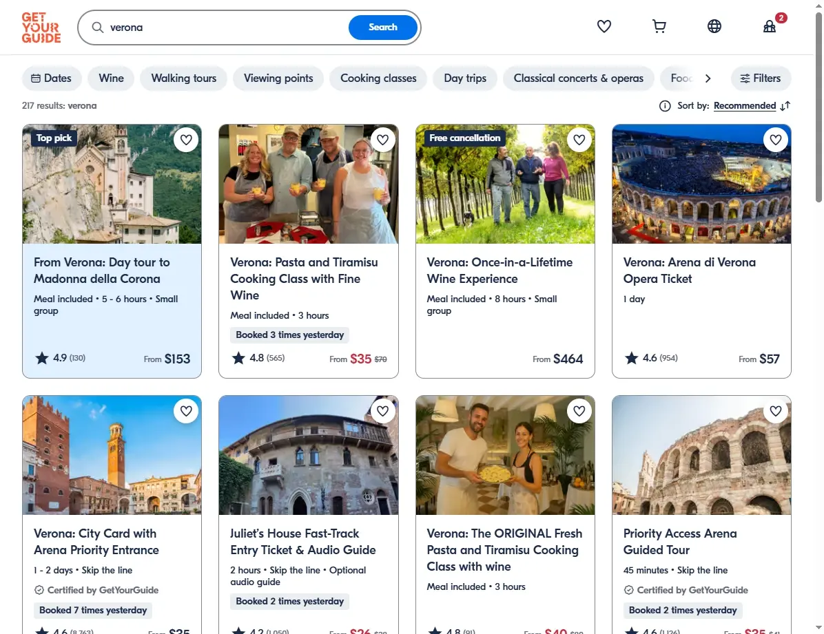824x634 pixels.
Task: Open Pasta and Tiramisu Cooking Class title
Action: (305, 279)
